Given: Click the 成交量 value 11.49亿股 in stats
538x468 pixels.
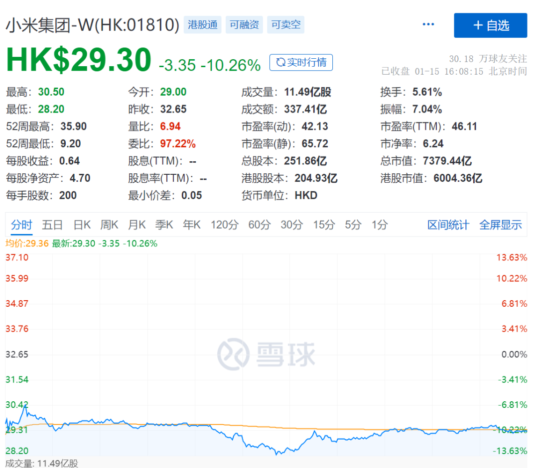Looking at the screenshot, I should (x=307, y=92).
